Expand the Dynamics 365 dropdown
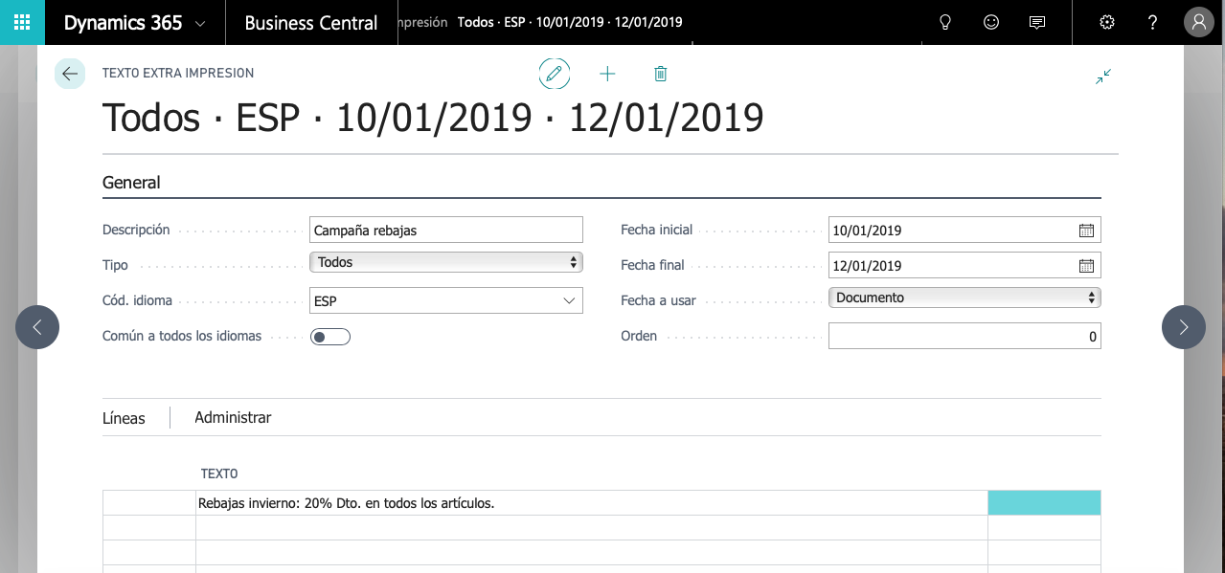The height and width of the screenshot is (573, 1225). [200, 24]
